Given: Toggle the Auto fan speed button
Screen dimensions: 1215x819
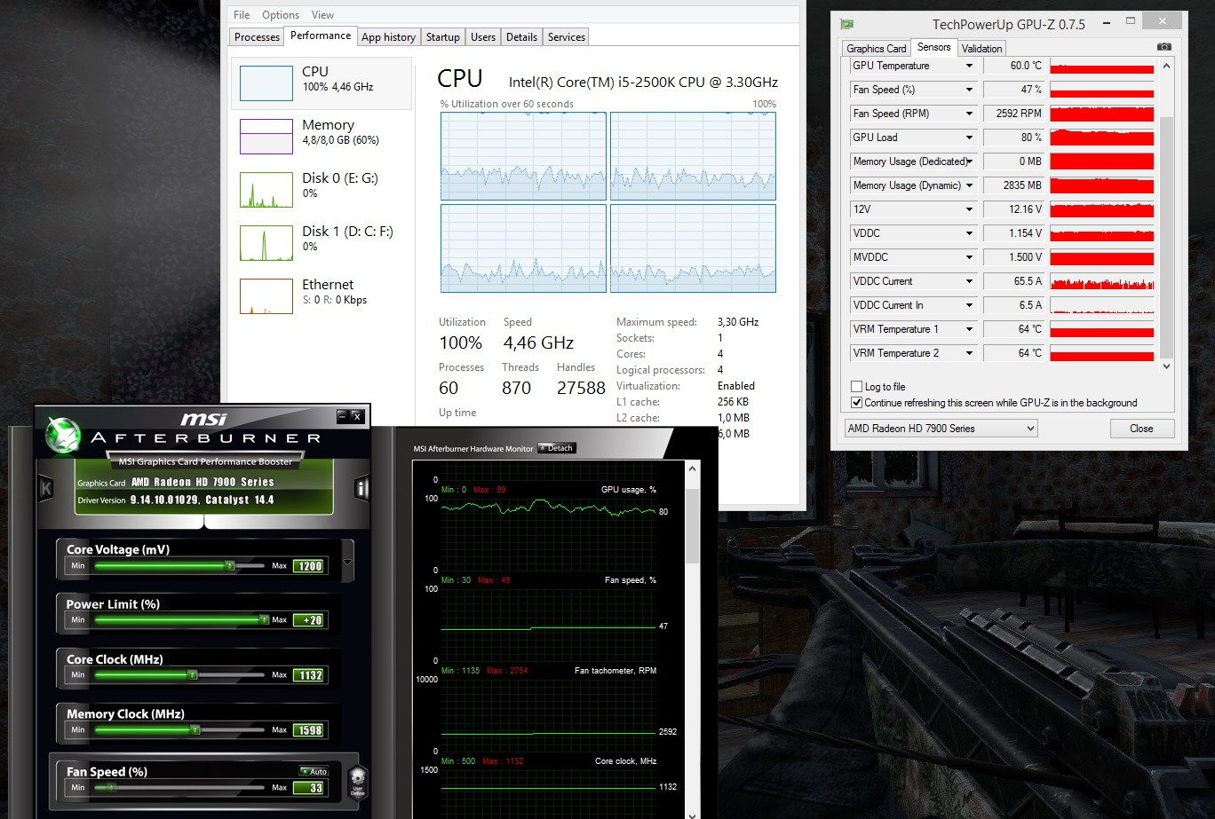Looking at the screenshot, I should [314, 771].
